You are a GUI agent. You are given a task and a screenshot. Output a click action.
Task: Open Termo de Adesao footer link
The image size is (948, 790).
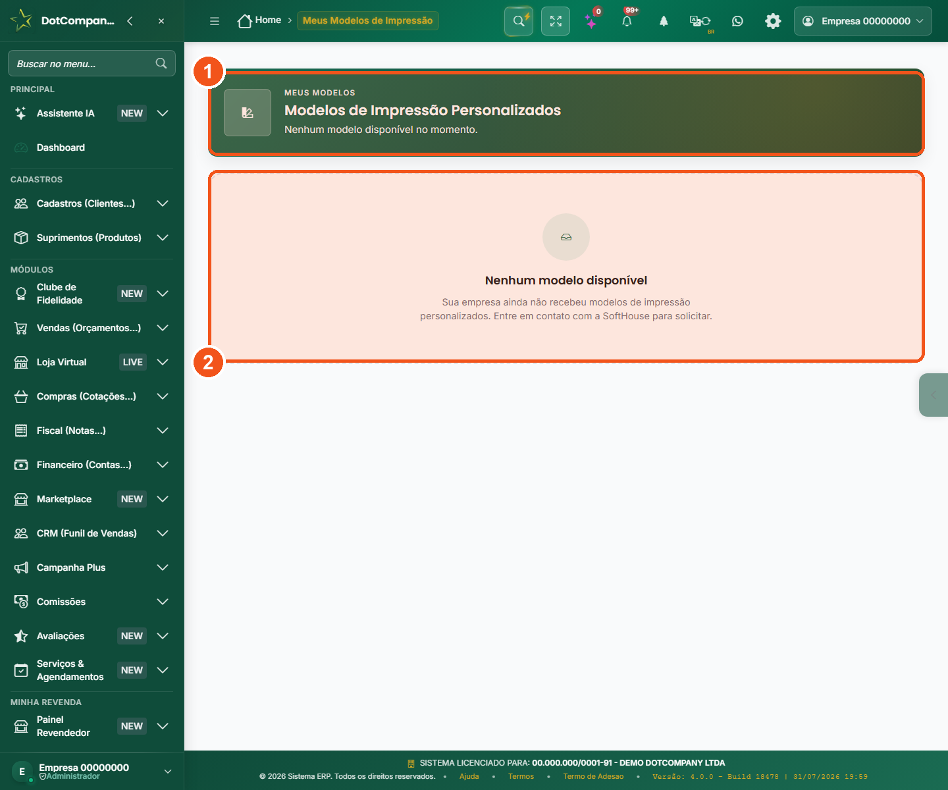click(x=593, y=776)
